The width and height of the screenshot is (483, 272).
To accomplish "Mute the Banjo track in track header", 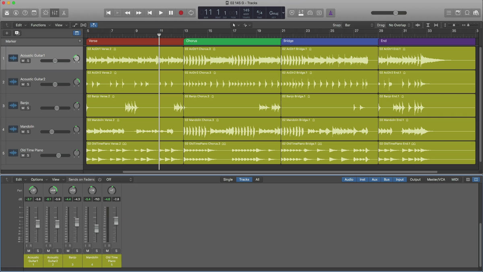I will [x=23, y=108].
